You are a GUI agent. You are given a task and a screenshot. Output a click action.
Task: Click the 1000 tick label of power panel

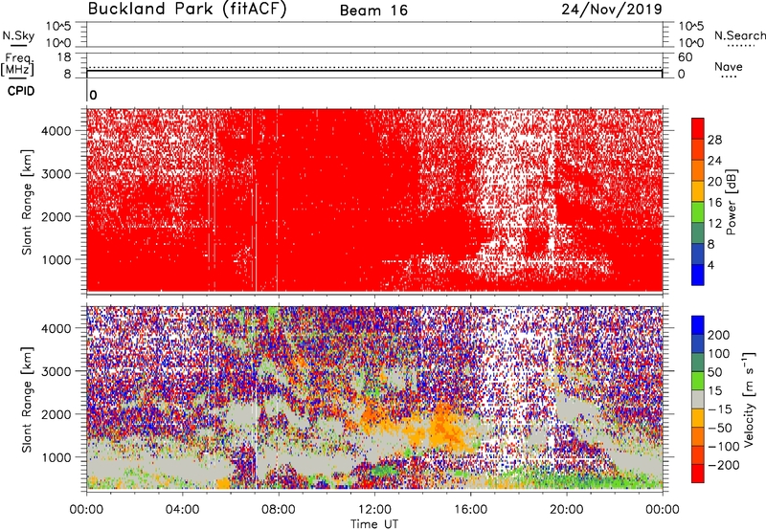point(56,259)
